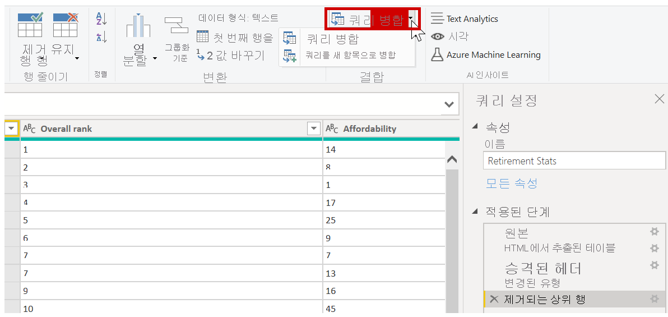Sort ascending A to Z
Viewport: 668px width, 317px height.
[101, 19]
